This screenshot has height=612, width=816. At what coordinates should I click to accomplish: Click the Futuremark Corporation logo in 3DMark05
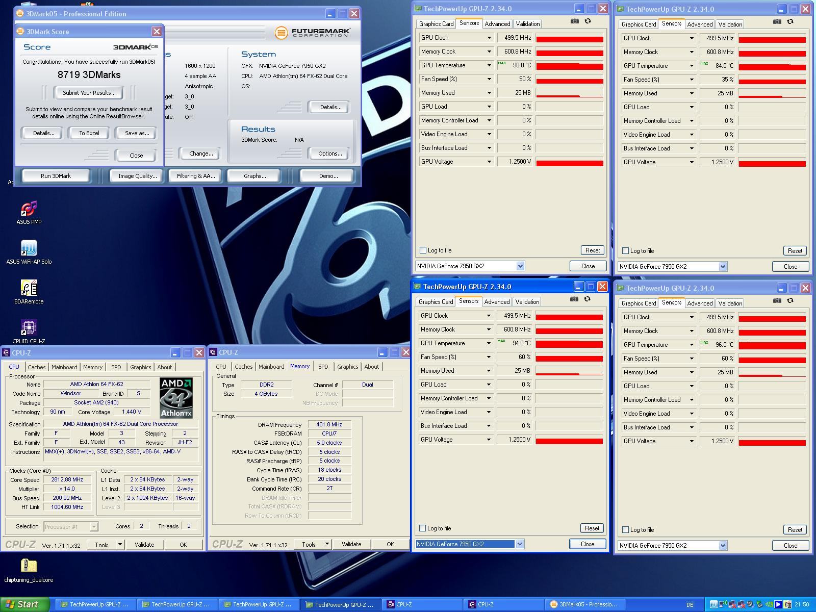coord(312,33)
